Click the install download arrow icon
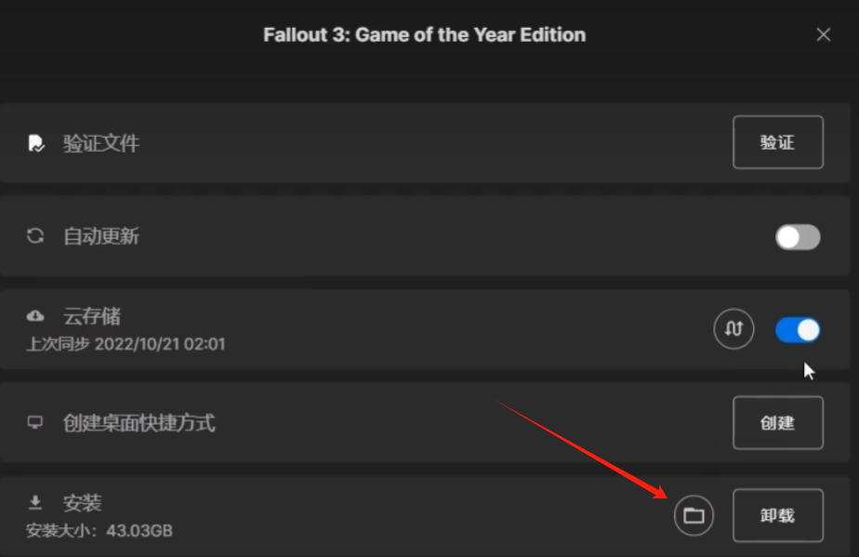 (x=35, y=501)
